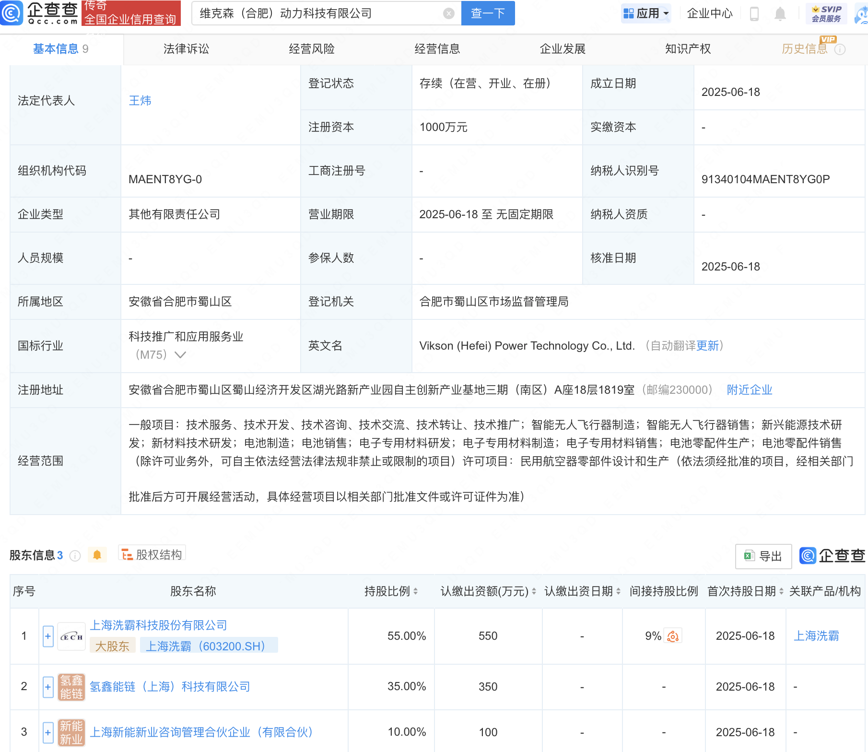Open the related product 上海洗霸 link
Image resolution: width=868 pixels, height=752 pixels.
pos(816,636)
